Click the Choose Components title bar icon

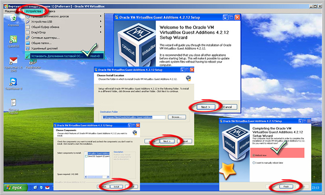pos(55,126)
